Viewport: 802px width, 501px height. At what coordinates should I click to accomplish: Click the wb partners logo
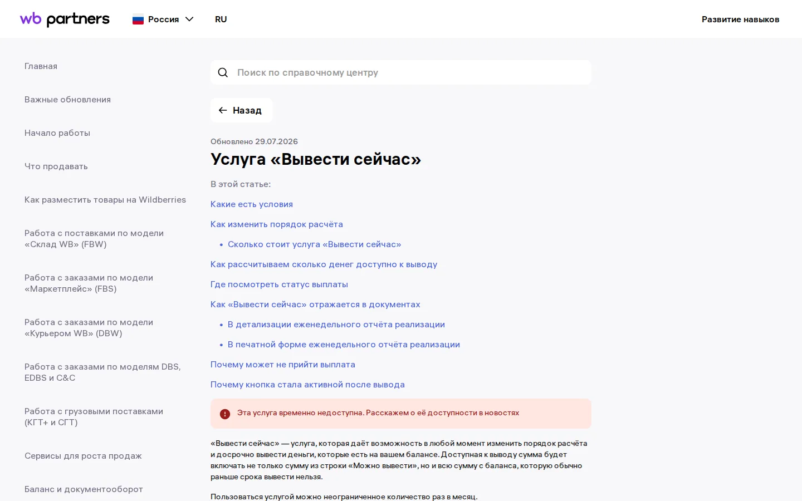[65, 19]
